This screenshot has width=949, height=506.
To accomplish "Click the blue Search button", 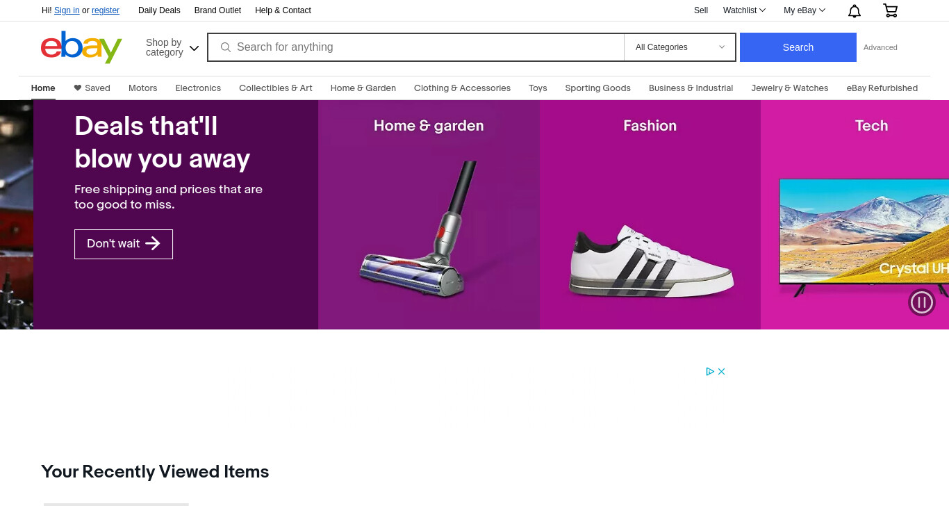I will coord(798,47).
